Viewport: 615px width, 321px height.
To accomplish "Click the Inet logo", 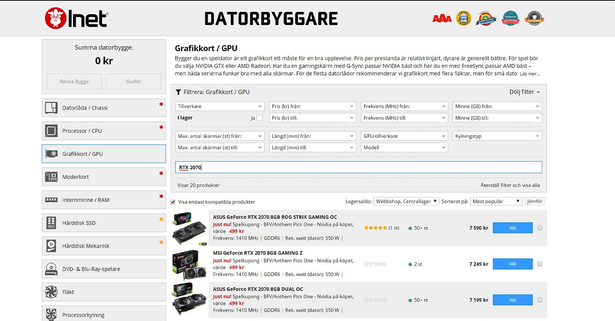I will click(x=76, y=18).
